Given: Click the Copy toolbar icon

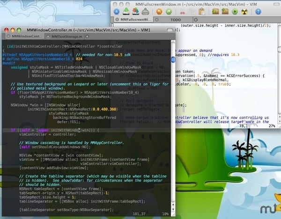Looking at the screenshot, I should [x=192, y=12].
